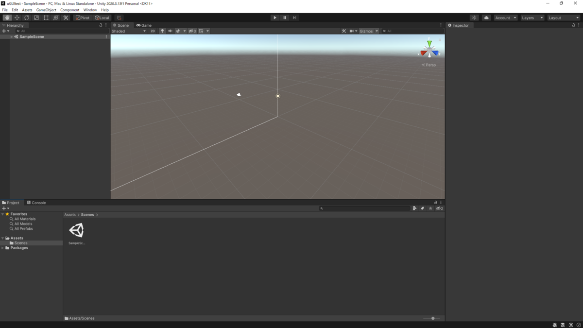Adjust the thumbnail size slider in Project
583x328 pixels.
[x=432, y=318]
